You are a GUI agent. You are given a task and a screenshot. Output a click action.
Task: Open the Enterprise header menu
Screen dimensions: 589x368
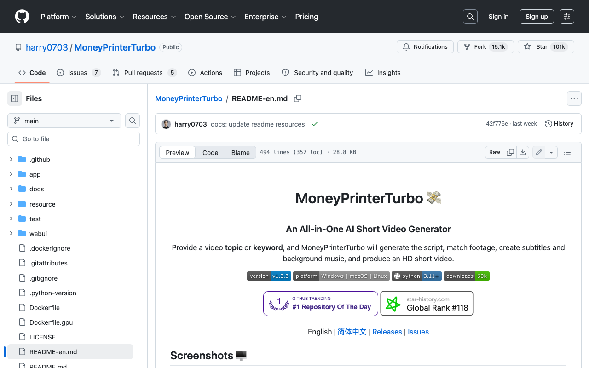266,17
